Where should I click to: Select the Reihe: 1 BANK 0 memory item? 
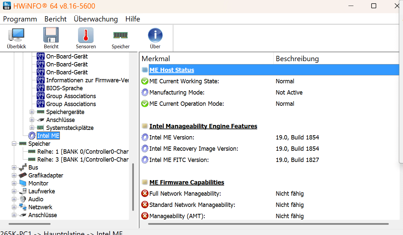click(83, 151)
